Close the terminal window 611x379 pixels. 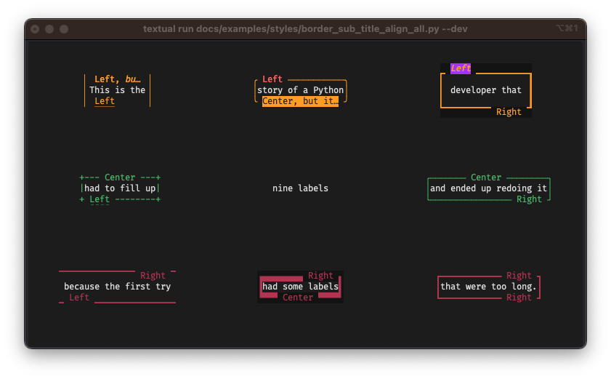35,29
